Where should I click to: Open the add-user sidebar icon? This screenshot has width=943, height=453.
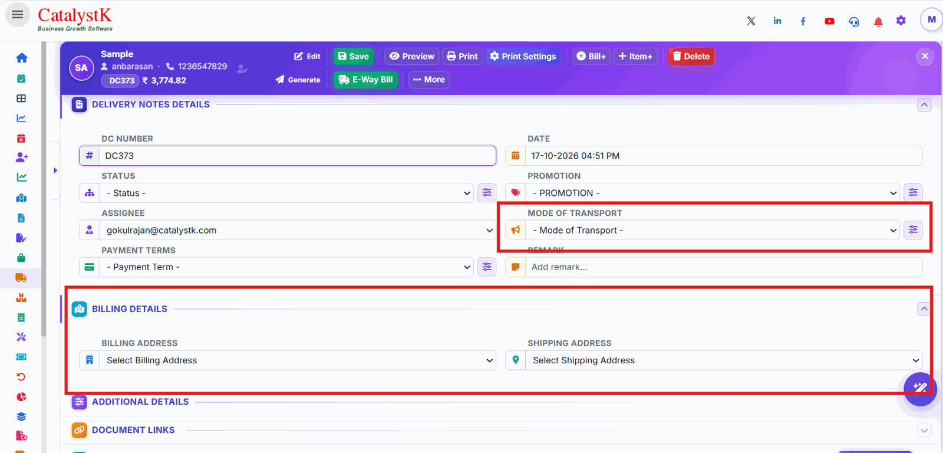pyautogui.click(x=22, y=157)
